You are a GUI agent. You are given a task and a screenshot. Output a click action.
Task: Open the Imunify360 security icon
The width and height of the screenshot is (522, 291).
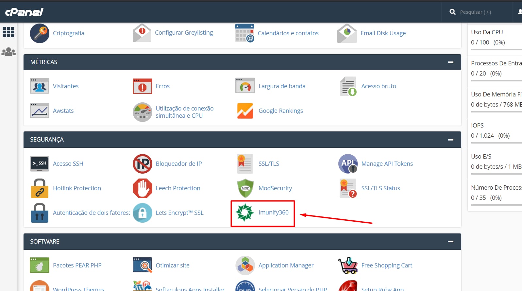tap(245, 213)
